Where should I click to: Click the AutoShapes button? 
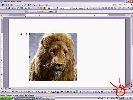[x=15, y=92]
